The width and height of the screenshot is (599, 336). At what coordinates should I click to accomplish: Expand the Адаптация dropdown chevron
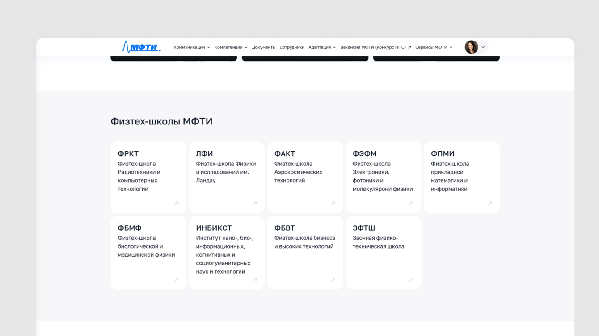tap(334, 47)
